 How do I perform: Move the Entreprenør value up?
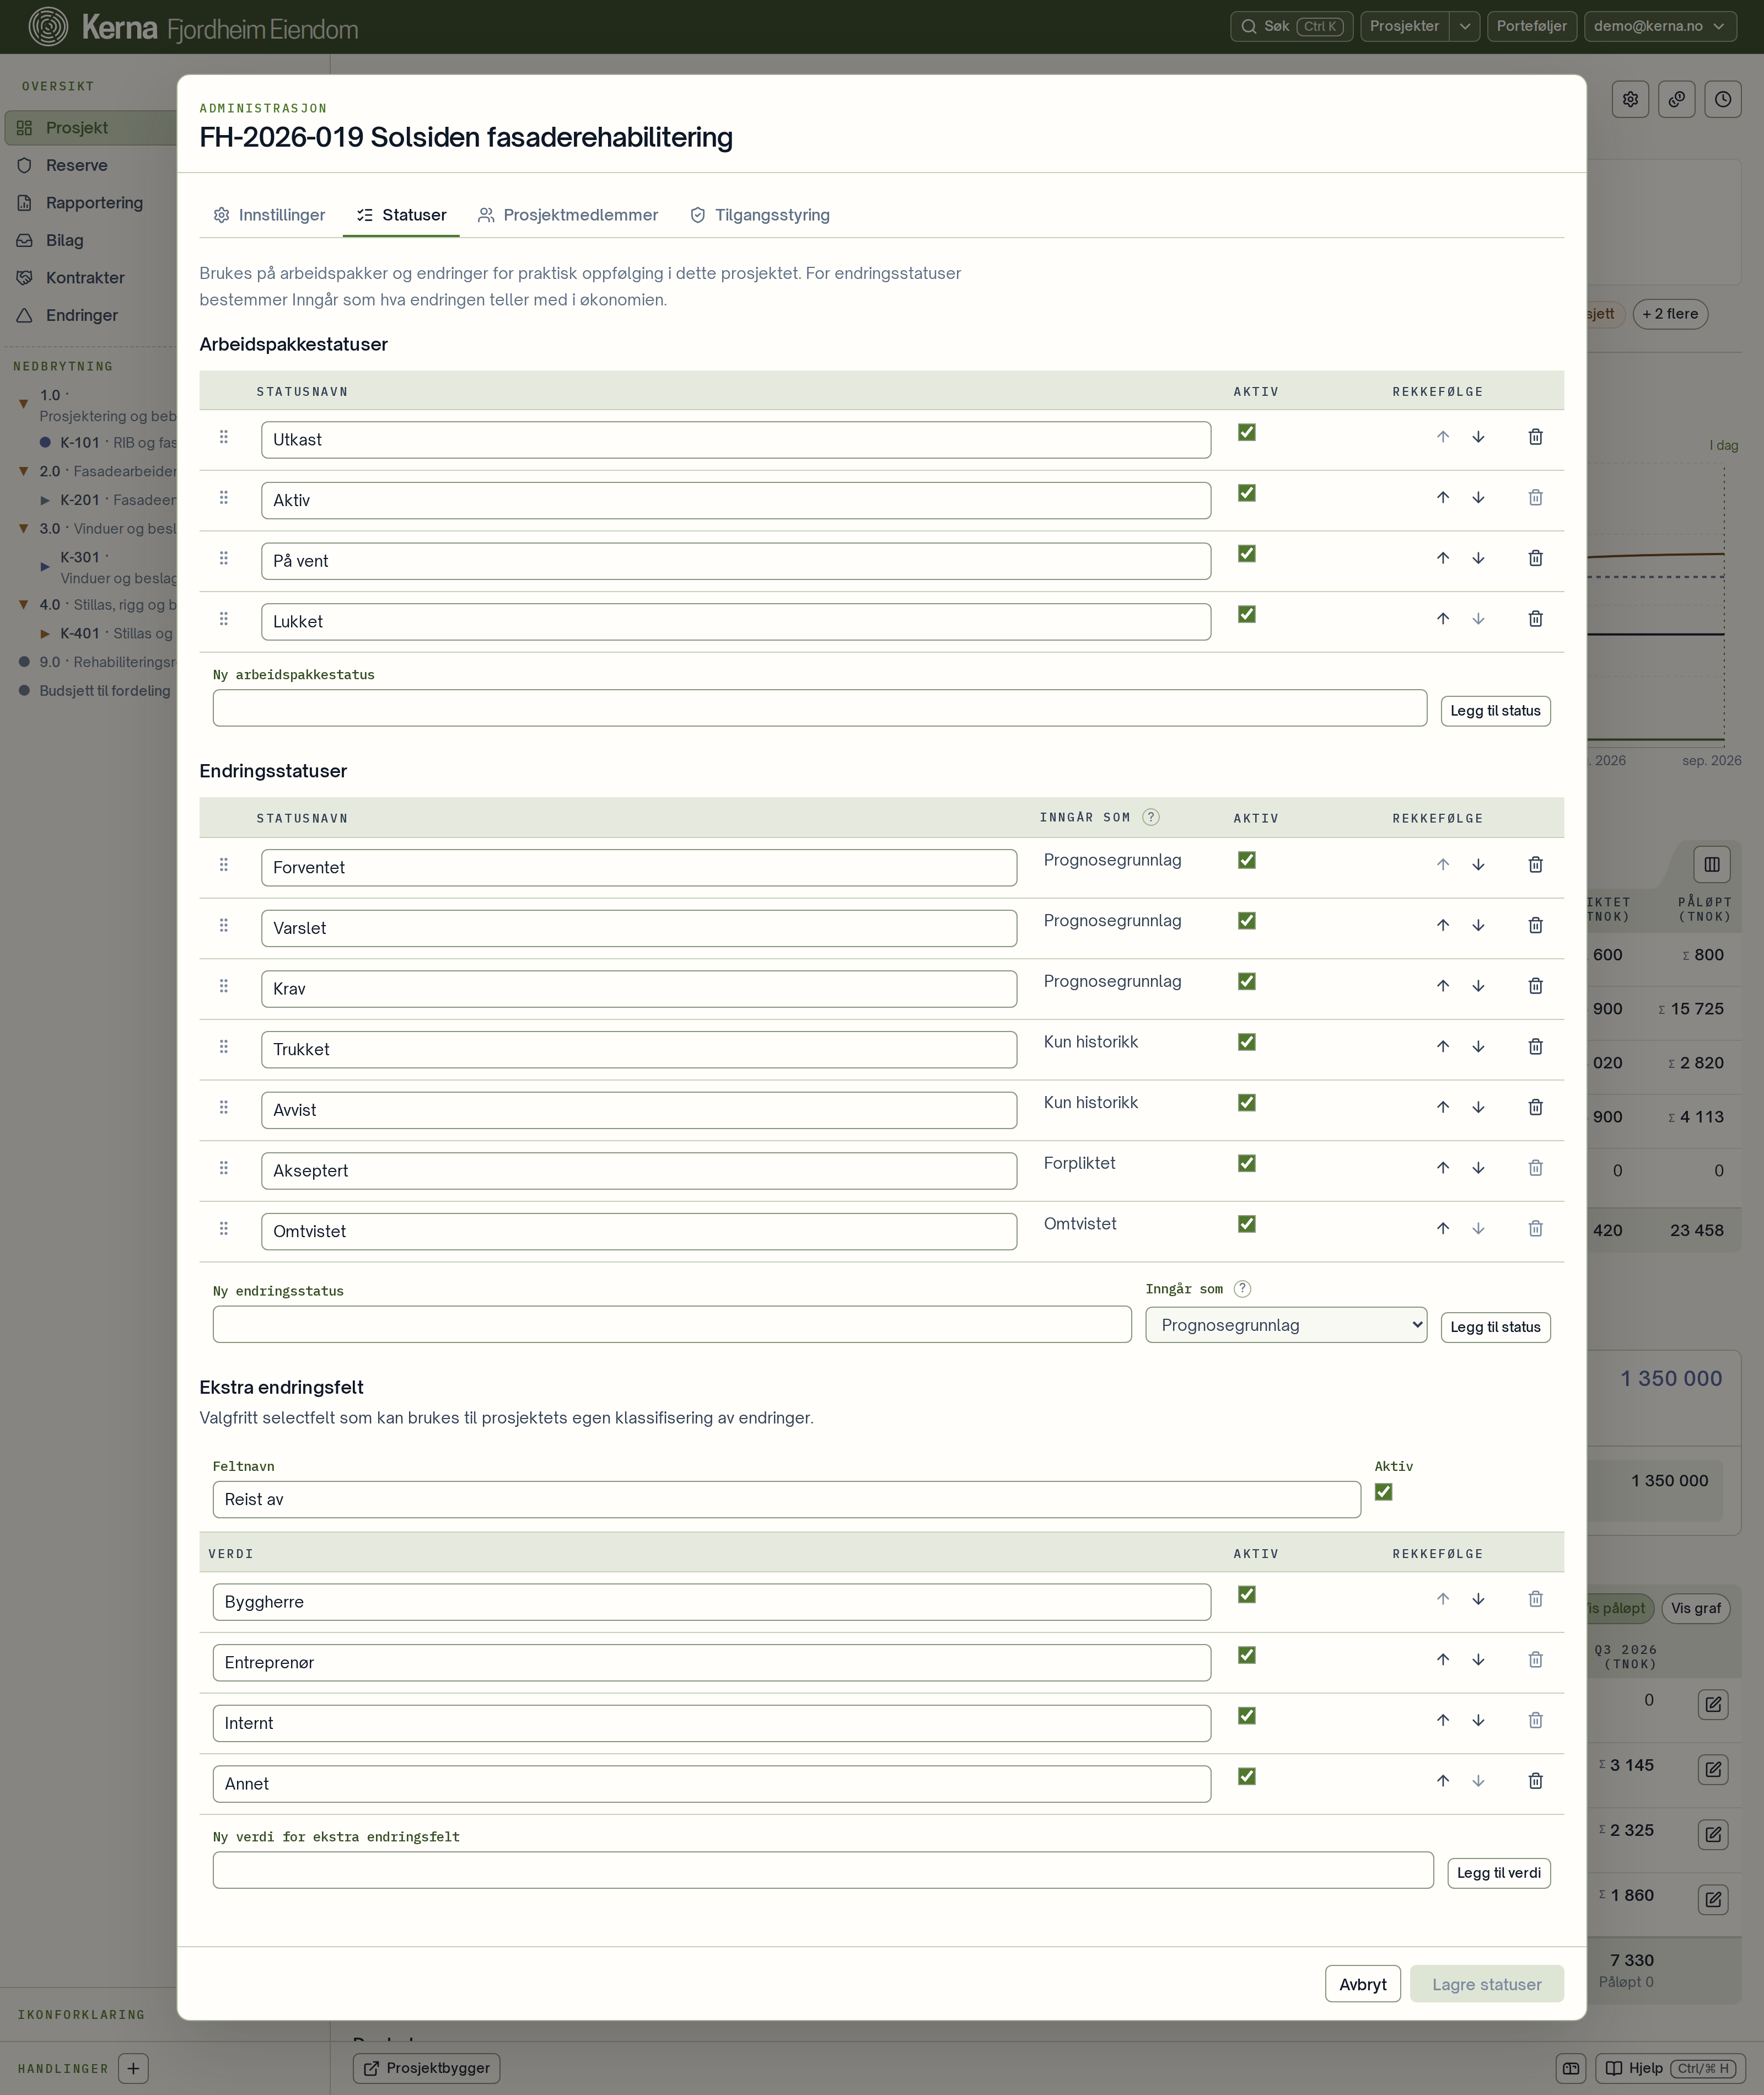pyautogui.click(x=1443, y=1660)
